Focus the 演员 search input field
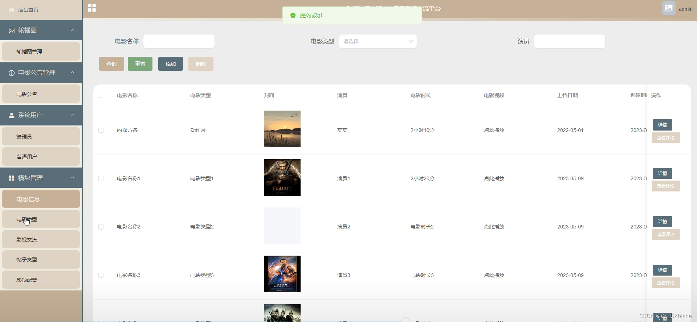The height and width of the screenshot is (322, 697). [x=570, y=41]
